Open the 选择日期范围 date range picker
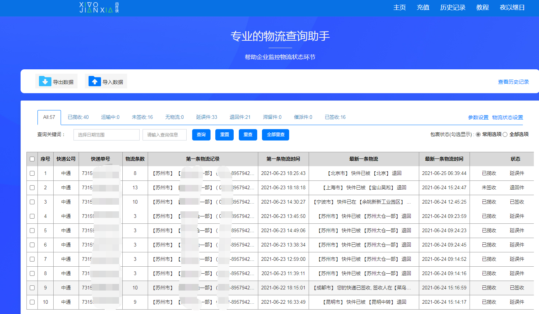Viewport: 539px width, 314px height. point(106,135)
